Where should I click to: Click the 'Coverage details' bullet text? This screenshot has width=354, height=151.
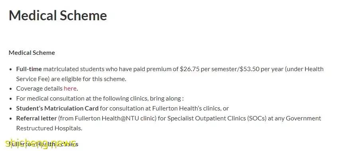[x=39, y=89]
